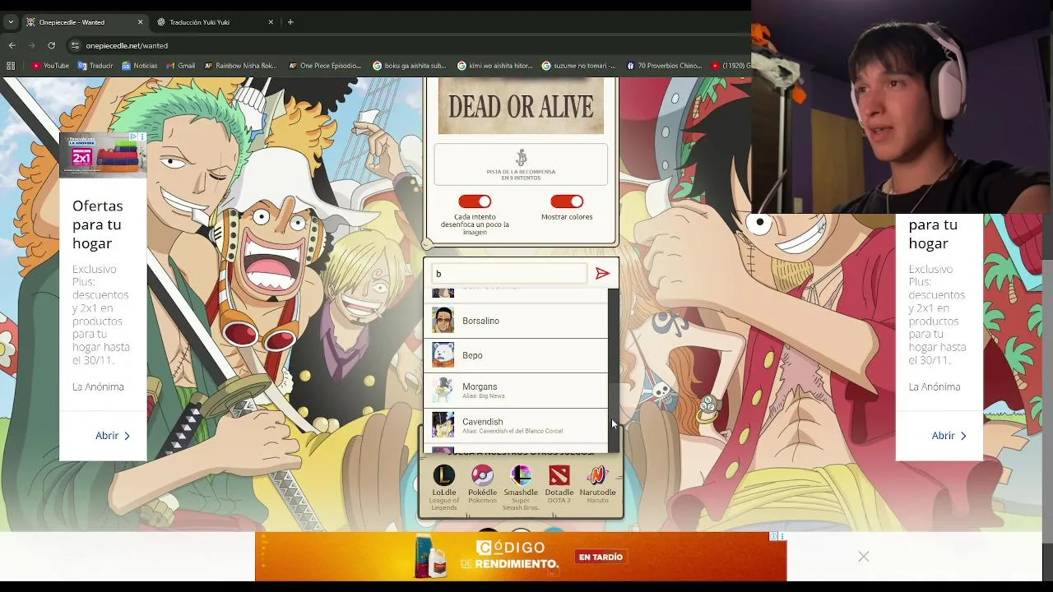This screenshot has width=1053, height=592.
Task: Open the Rainbow Nisha Rok bookmark
Action: (x=240, y=66)
